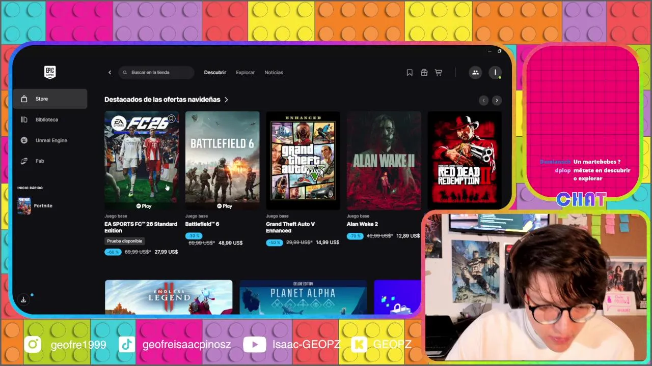Open the downloads icon in sidebar

click(23, 299)
